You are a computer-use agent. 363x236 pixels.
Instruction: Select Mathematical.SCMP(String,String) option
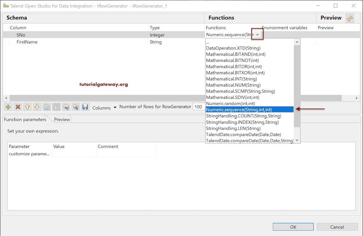point(250,91)
